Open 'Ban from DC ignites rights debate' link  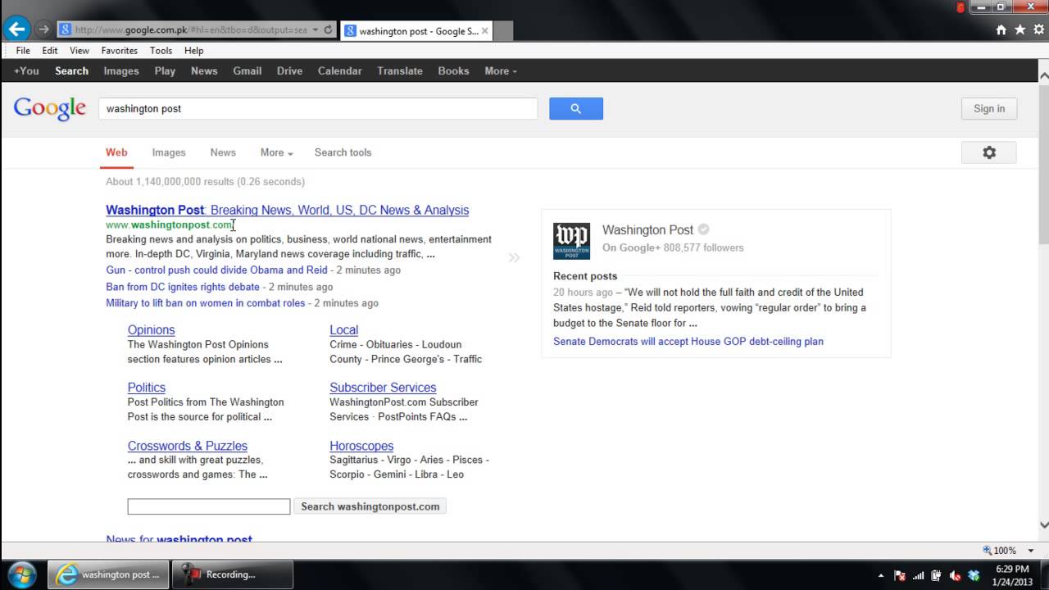point(183,287)
